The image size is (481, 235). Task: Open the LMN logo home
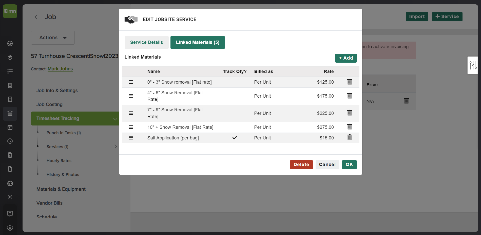tap(10, 11)
